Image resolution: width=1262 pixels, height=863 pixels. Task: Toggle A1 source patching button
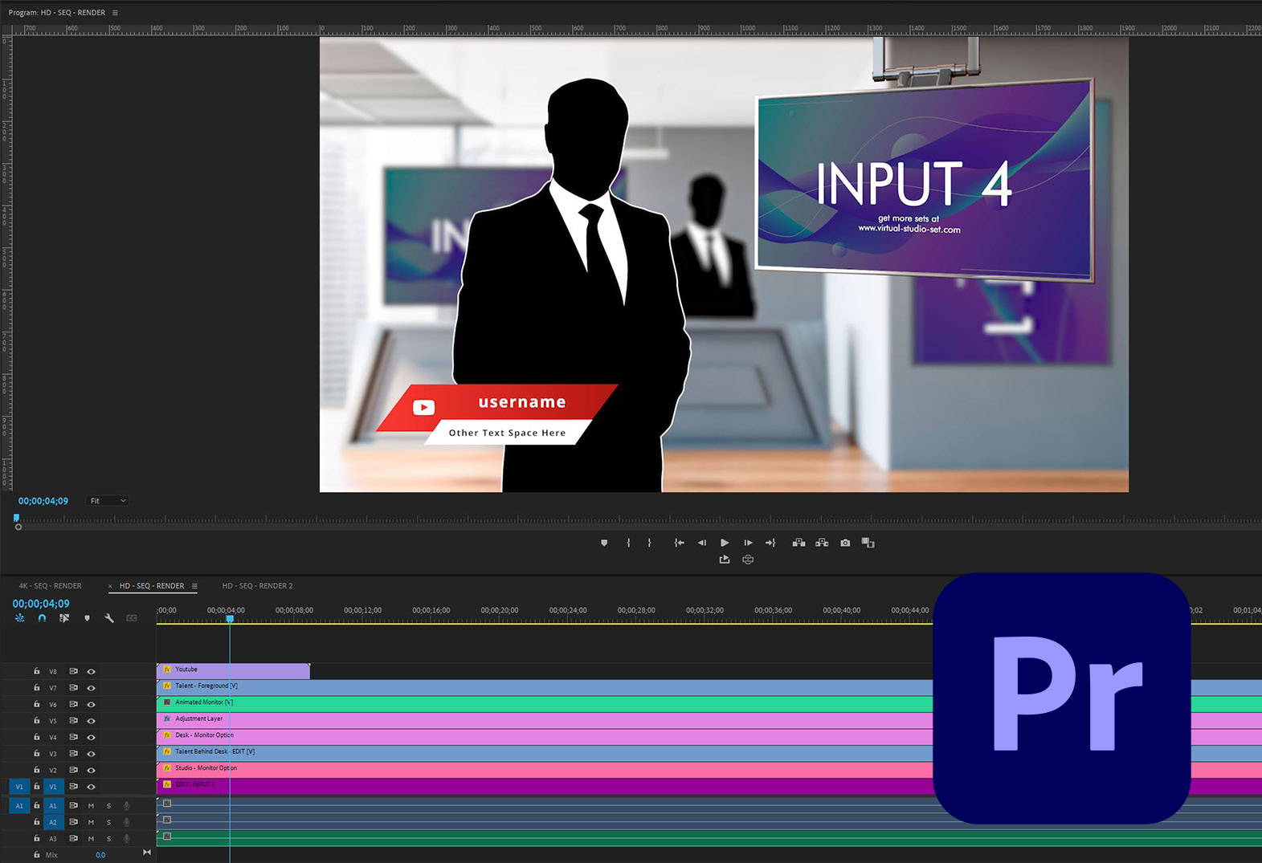click(19, 805)
